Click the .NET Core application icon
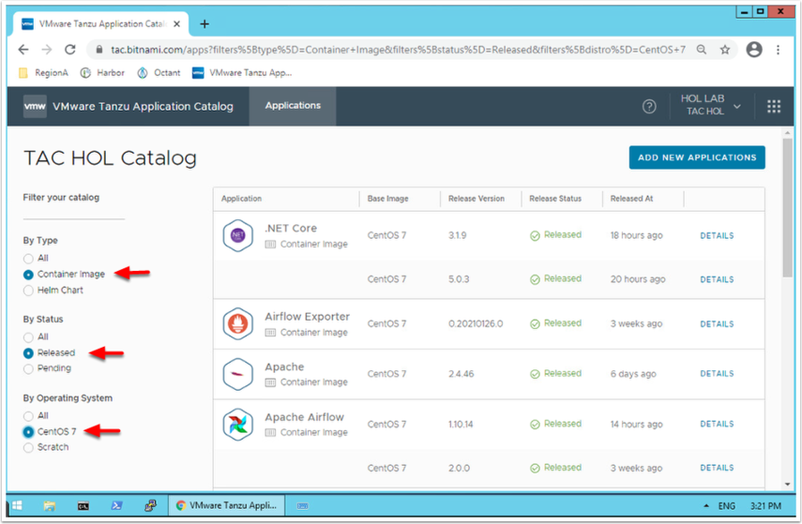The image size is (802, 524). [x=238, y=235]
